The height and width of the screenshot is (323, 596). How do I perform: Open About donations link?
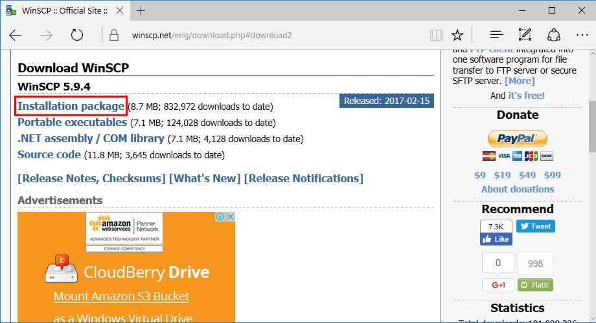pyautogui.click(x=518, y=189)
